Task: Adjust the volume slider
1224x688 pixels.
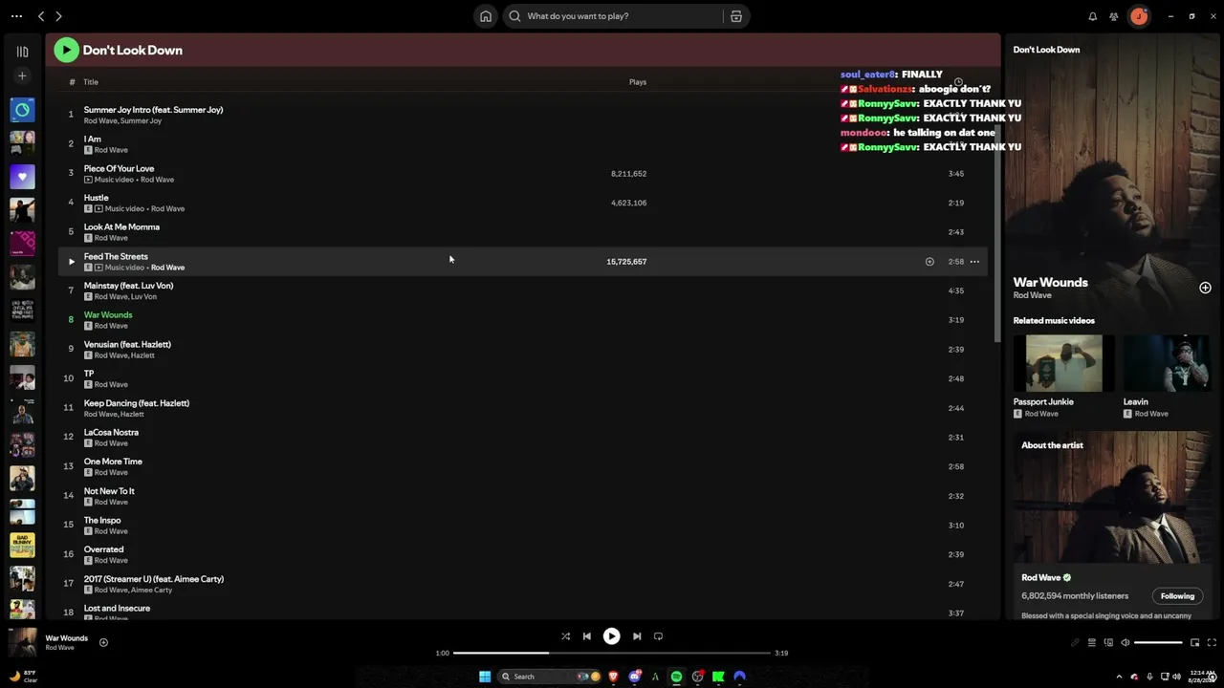Action: 1158,643
